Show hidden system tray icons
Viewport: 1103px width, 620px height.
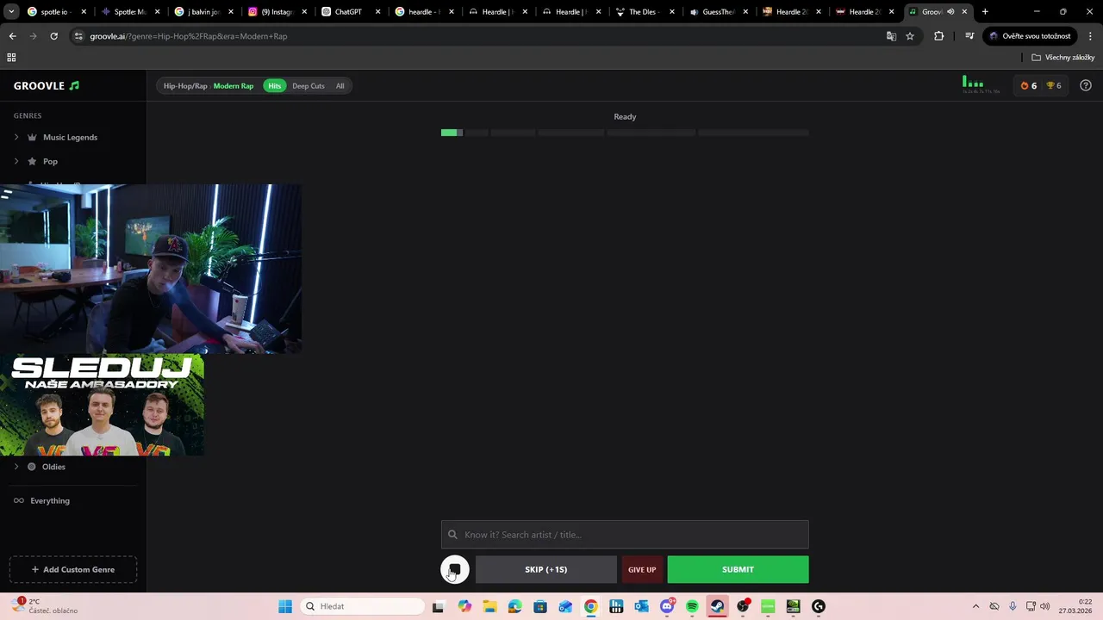point(975,606)
